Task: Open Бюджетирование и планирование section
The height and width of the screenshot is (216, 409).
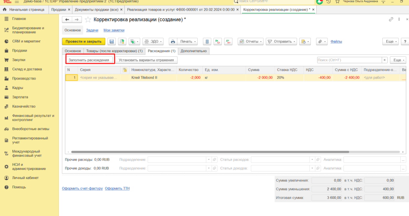Action: (29, 30)
